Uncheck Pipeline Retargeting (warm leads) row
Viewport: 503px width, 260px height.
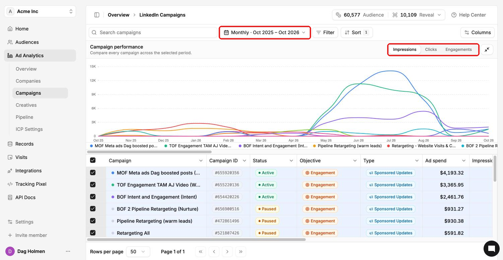coord(93,221)
